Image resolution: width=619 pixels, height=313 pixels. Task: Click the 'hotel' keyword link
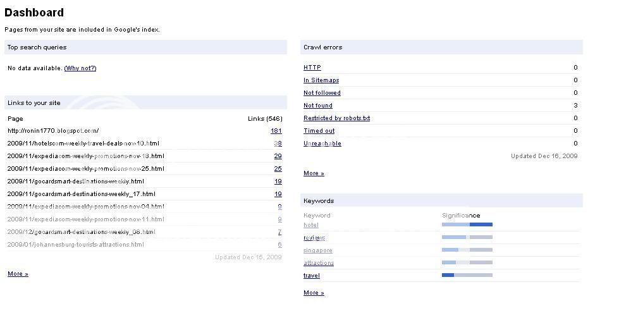click(x=310, y=225)
